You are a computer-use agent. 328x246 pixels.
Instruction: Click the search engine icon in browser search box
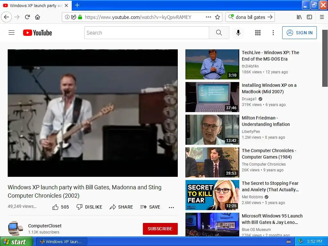(231, 17)
